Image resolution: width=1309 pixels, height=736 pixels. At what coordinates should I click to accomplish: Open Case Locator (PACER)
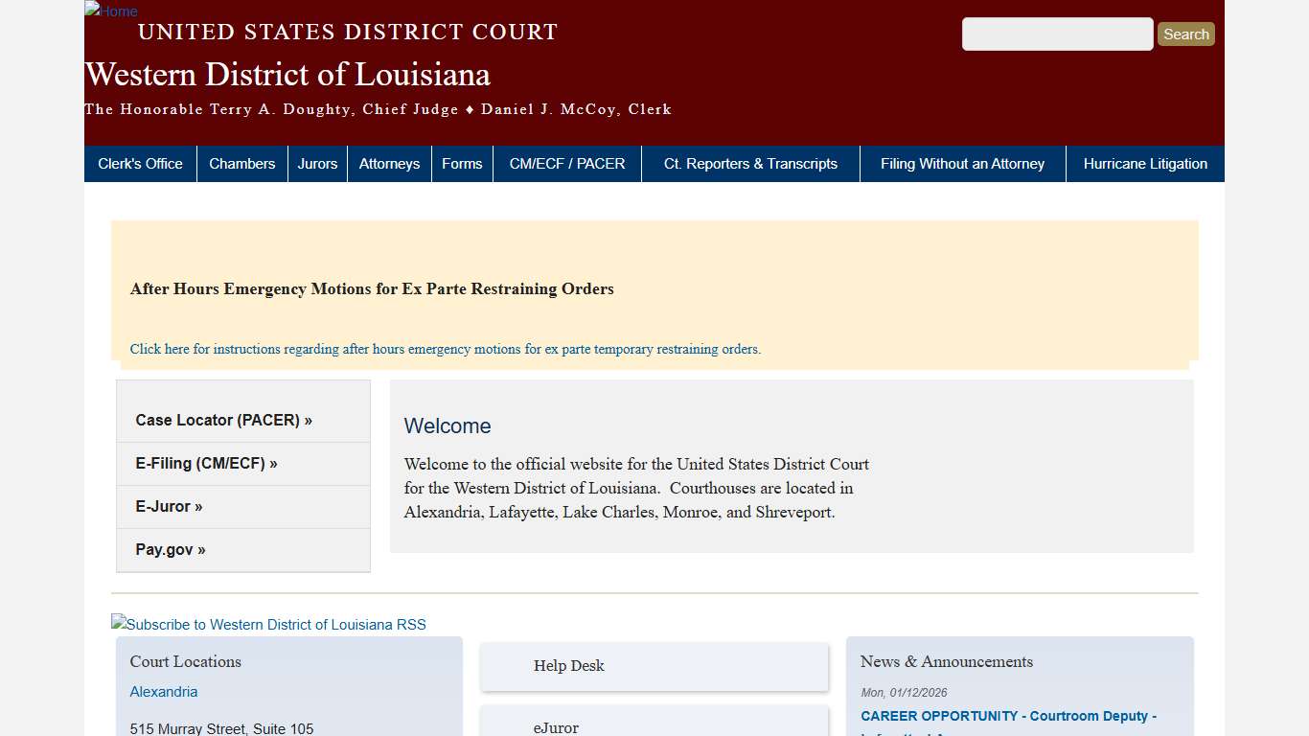pyautogui.click(x=222, y=420)
